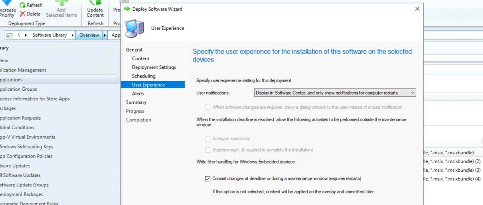The height and width of the screenshot is (205, 483).
Task: Click the list row ending in (3)
Action: pos(453,170)
